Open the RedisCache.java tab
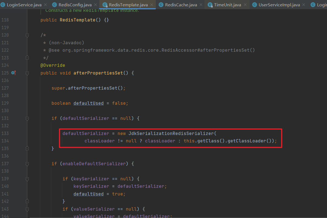 click(181, 5)
